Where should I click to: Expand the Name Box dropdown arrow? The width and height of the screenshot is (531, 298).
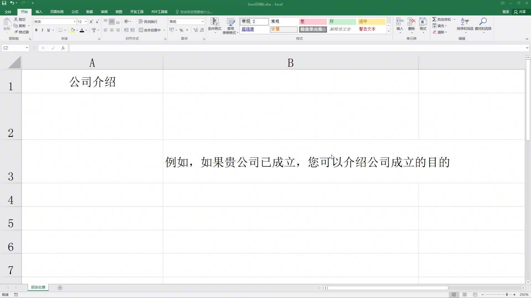[27, 48]
